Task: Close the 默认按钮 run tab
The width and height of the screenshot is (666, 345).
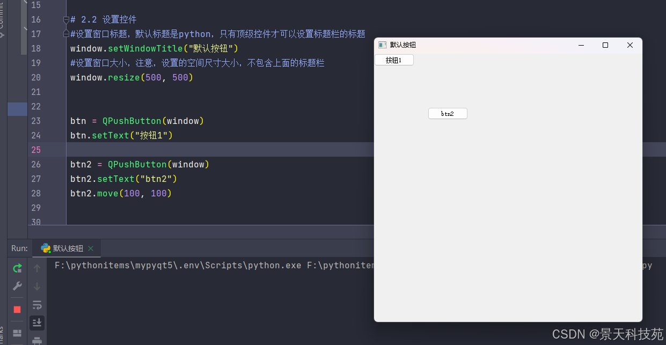Action: (91, 248)
